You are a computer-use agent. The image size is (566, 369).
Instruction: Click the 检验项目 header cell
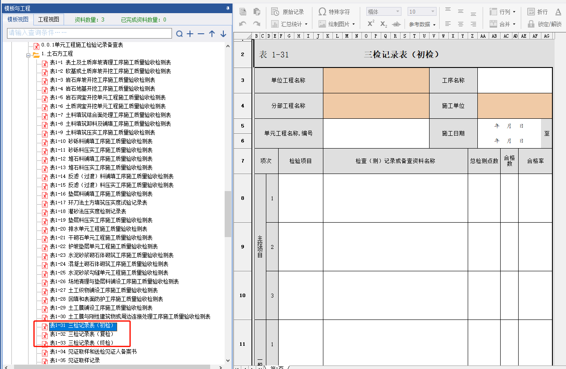tap(301, 161)
